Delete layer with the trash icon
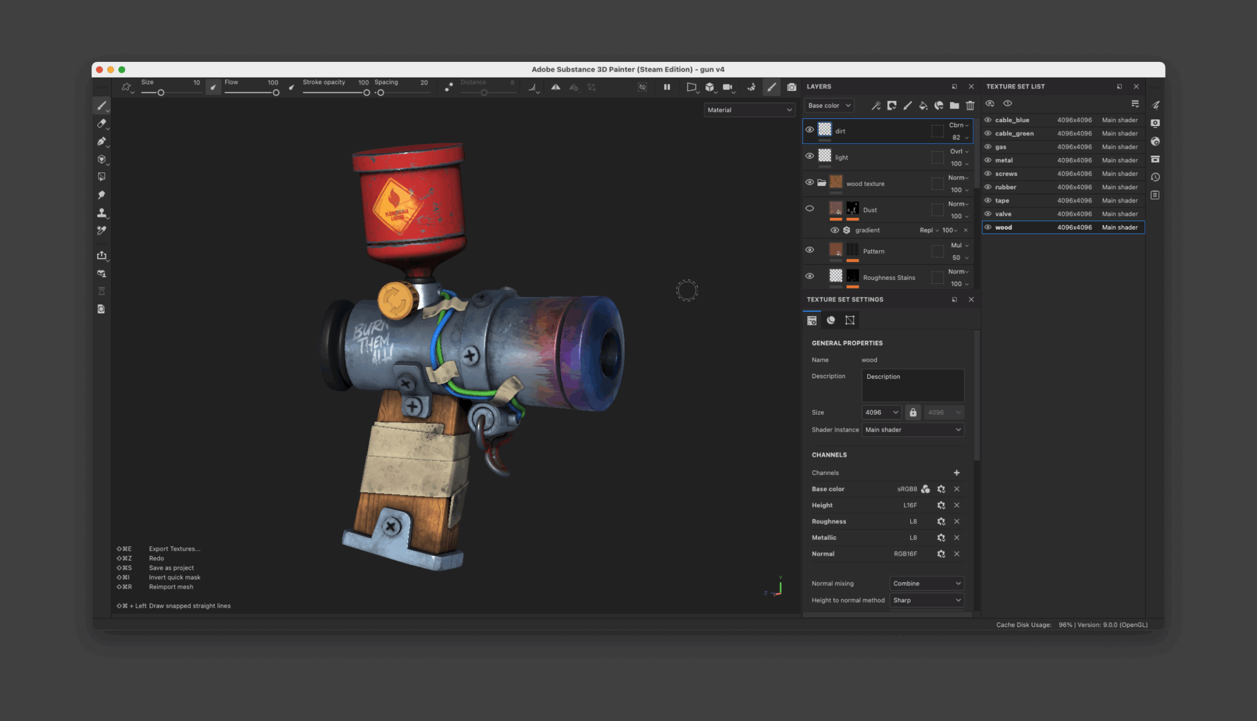1257x721 pixels. pyautogui.click(x=970, y=106)
